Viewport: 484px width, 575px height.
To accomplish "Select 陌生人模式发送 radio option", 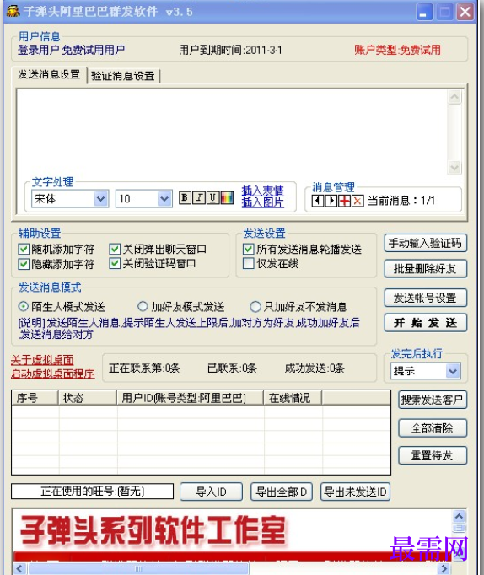I will [x=23, y=306].
